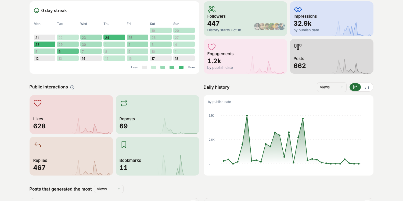Select the Followers people icon
Viewport: 403px width, 201px height.
click(212, 9)
